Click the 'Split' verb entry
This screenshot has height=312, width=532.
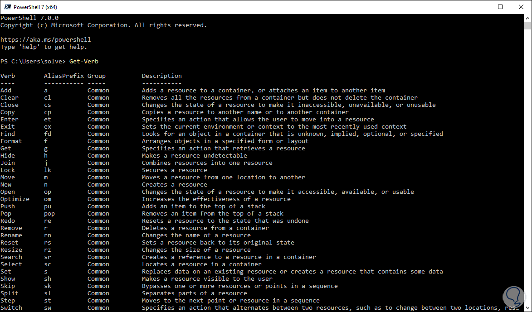[x=10, y=293]
